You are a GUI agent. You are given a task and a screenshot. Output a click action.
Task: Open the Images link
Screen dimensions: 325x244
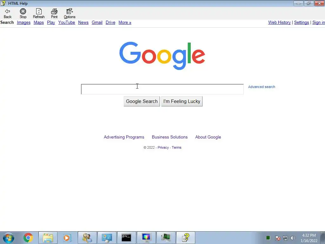(x=23, y=23)
